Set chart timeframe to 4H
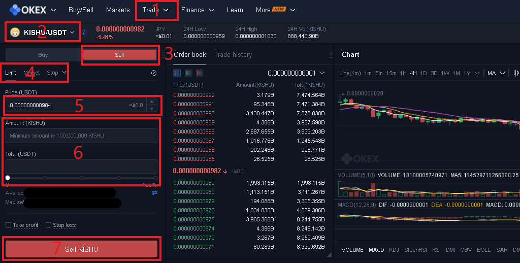Image resolution: width=520 pixels, height=263 pixels. click(413, 73)
